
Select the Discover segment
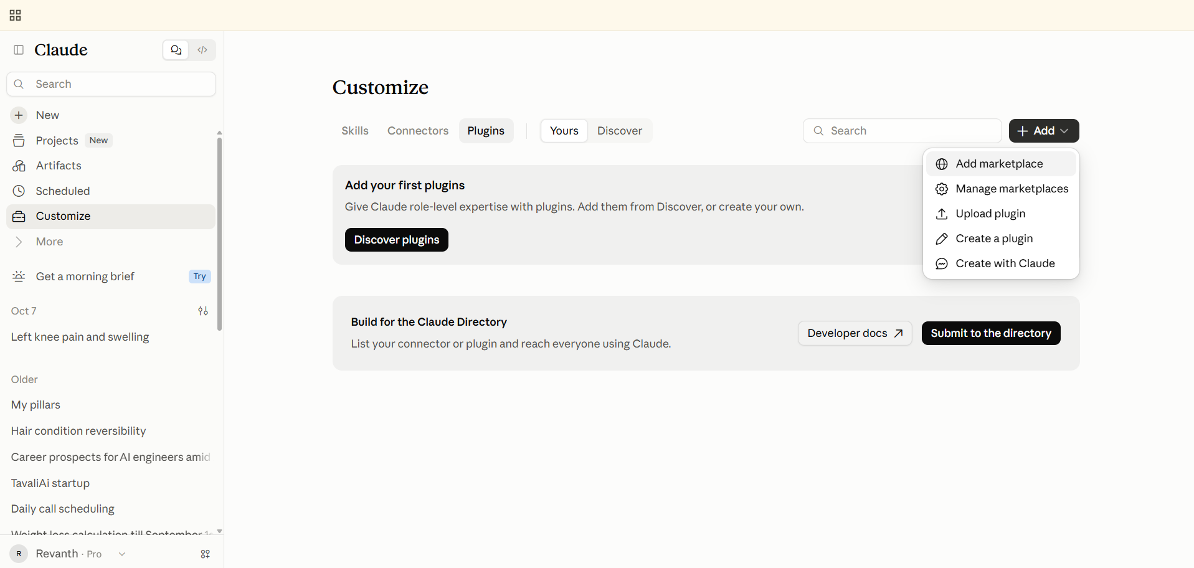click(620, 131)
